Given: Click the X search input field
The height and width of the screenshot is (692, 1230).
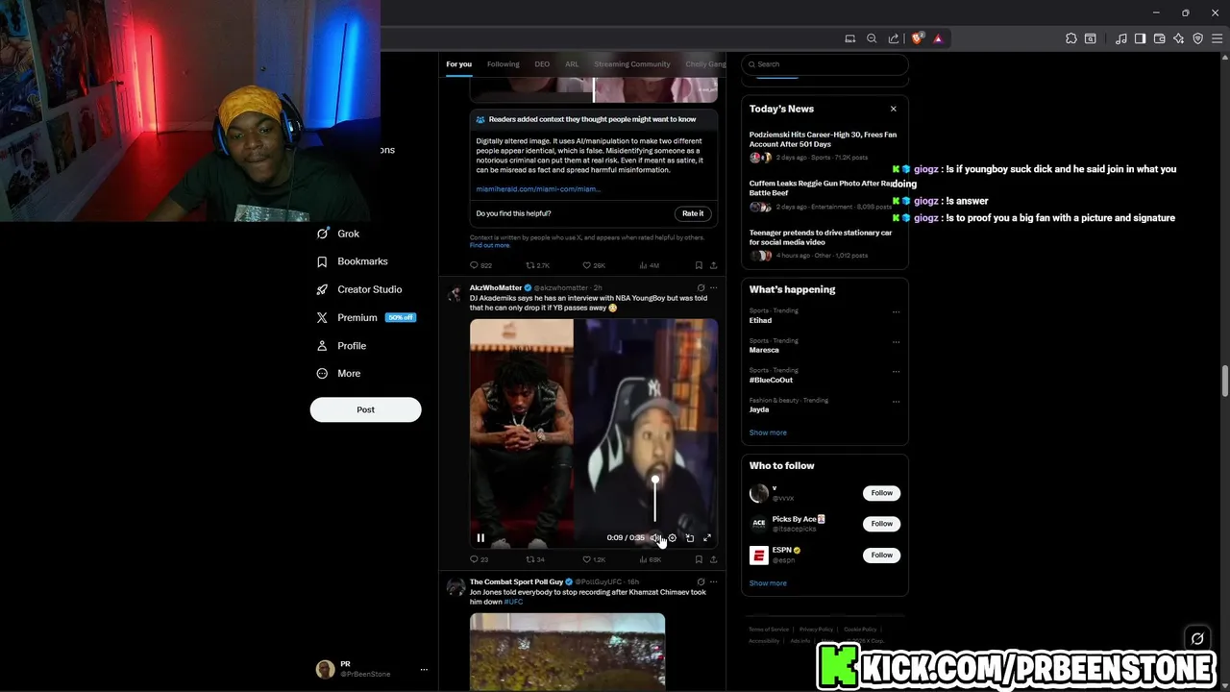Looking at the screenshot, I should click(824, 64).
